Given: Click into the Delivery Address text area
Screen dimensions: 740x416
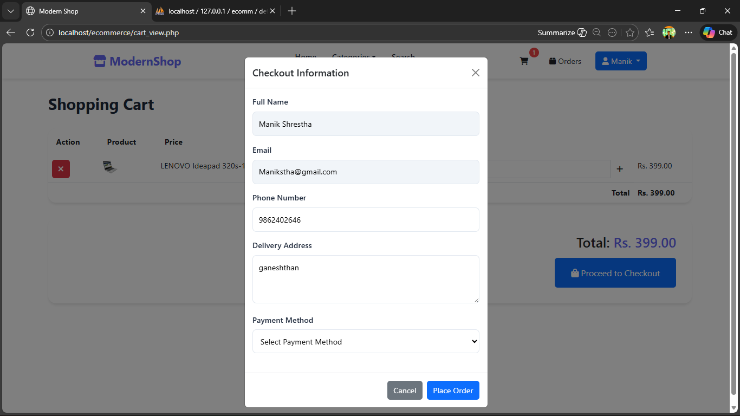Looking at the screenshot, I should tap(366, 279).
